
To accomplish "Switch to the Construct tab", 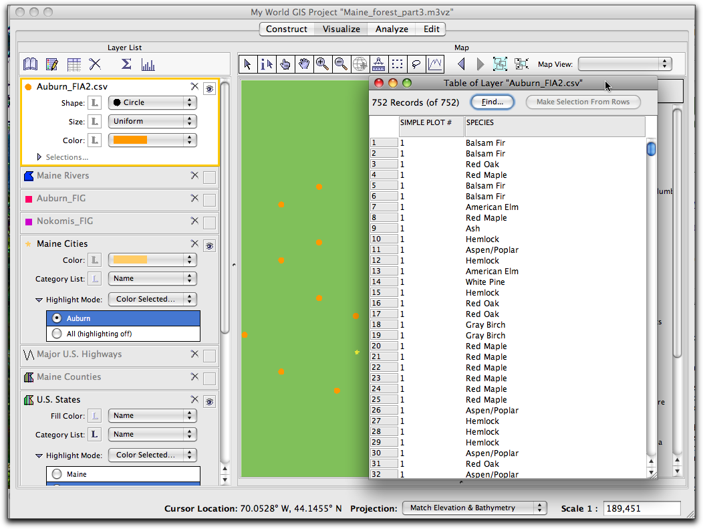I will 286,29.
